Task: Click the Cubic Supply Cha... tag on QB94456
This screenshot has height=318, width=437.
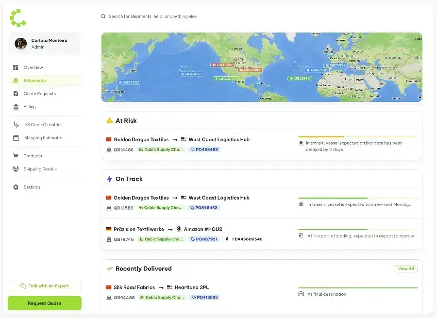Action: pos(162,298)
